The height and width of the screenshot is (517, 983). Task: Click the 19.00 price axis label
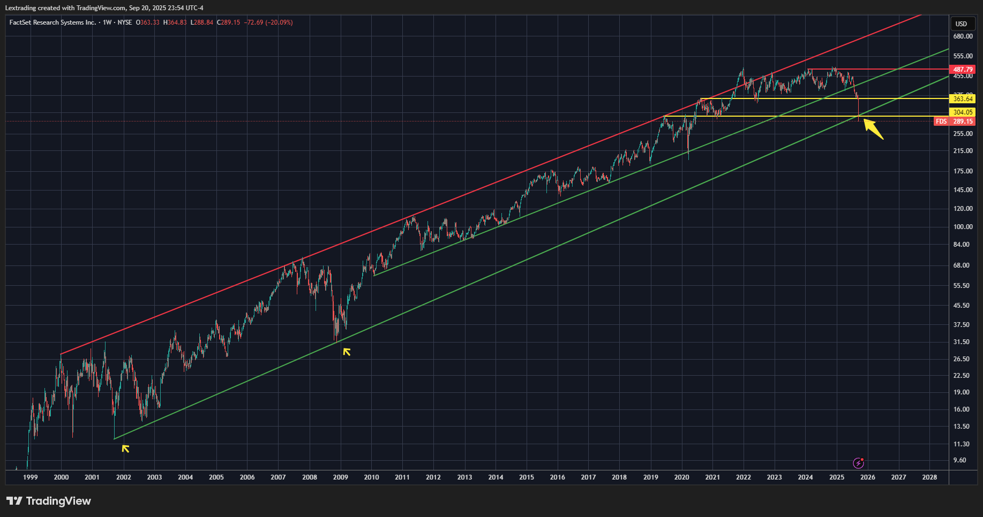[961, 392]
